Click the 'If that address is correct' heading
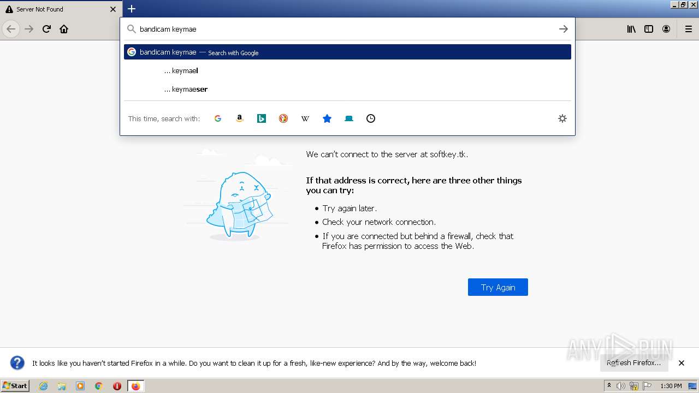The image size is (699, 393). click(414, 185)
